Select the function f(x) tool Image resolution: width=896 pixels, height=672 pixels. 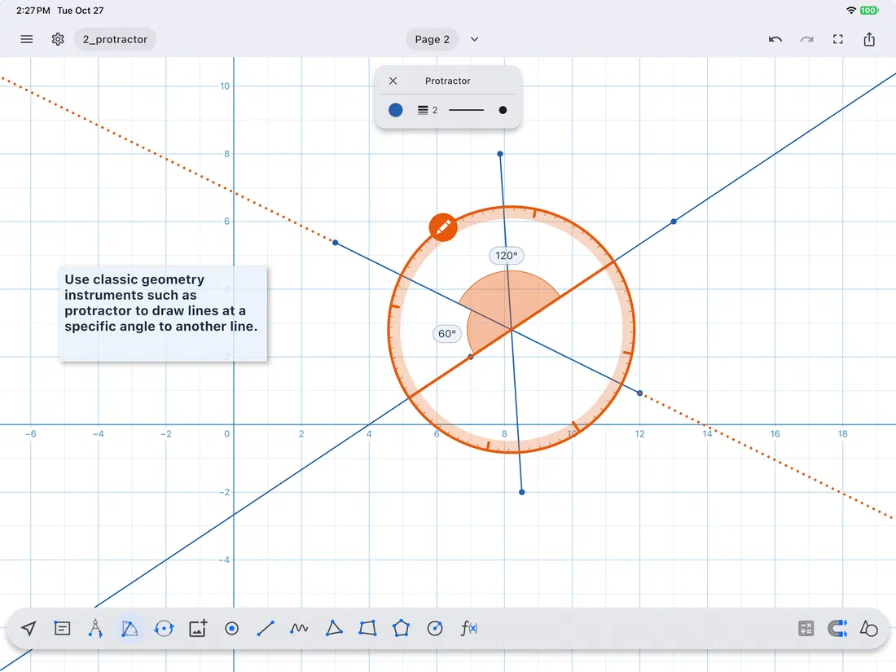[468, 629]
